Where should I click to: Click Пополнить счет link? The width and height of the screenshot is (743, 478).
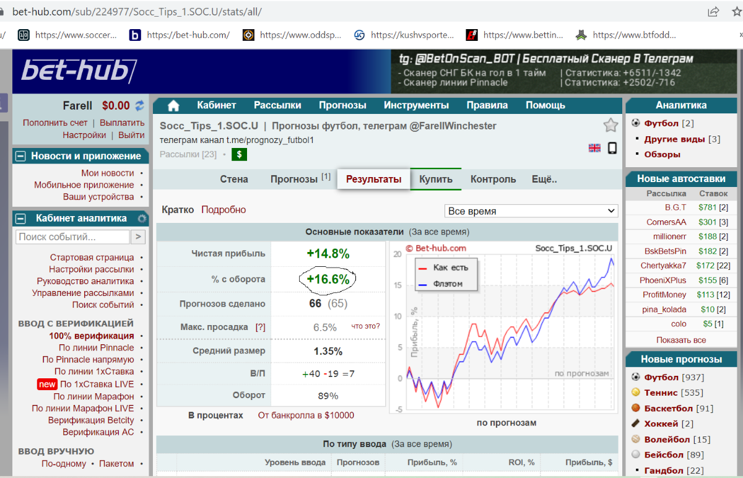click(55, 123)
